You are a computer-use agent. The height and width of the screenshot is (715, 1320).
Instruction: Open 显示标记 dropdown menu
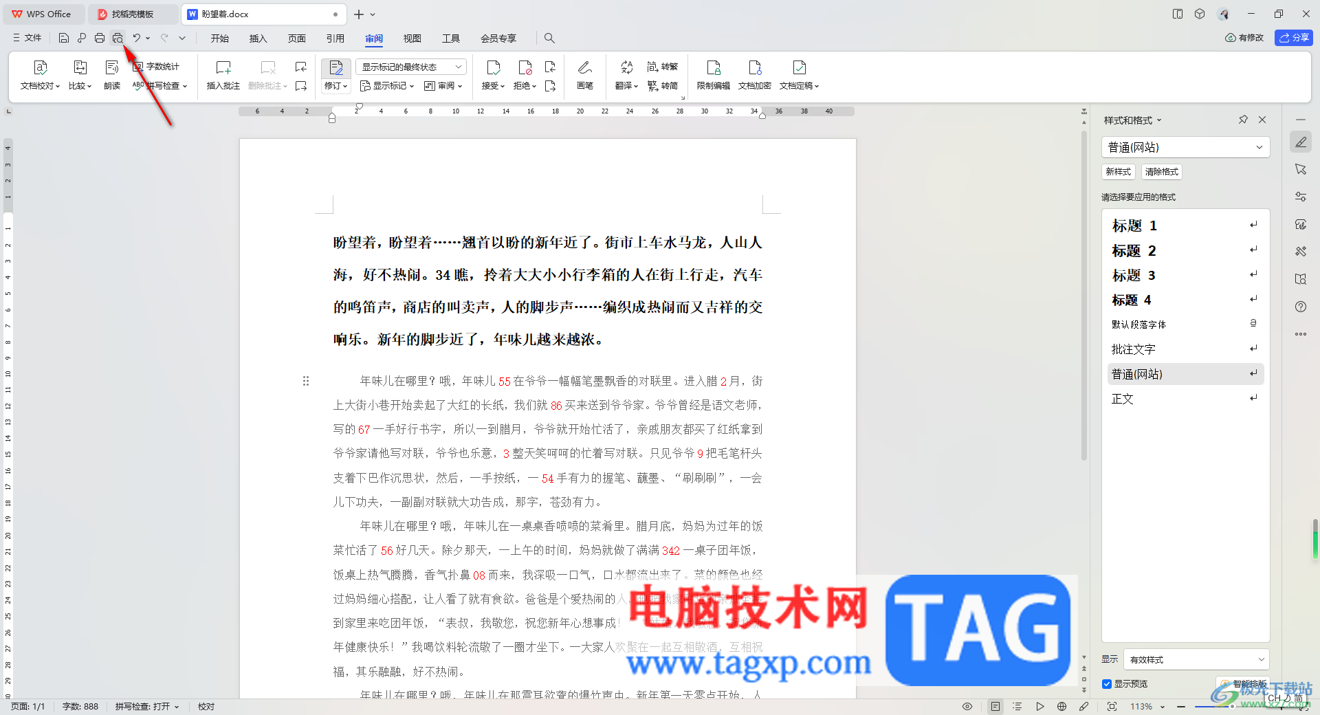pyautogui.click(x=387, y=86)
